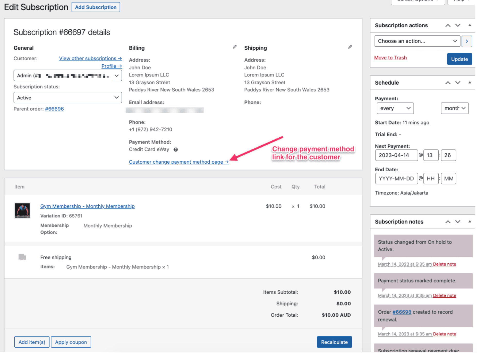477x353 pixels.
Task: Click the truck icon on the Free shipping row
Action: click(x=22, y=257)
